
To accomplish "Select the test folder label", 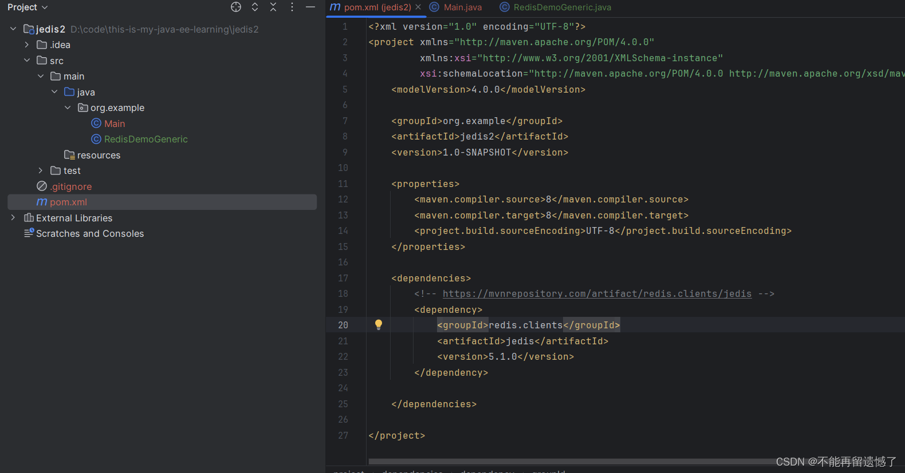I will click(72, 170).
